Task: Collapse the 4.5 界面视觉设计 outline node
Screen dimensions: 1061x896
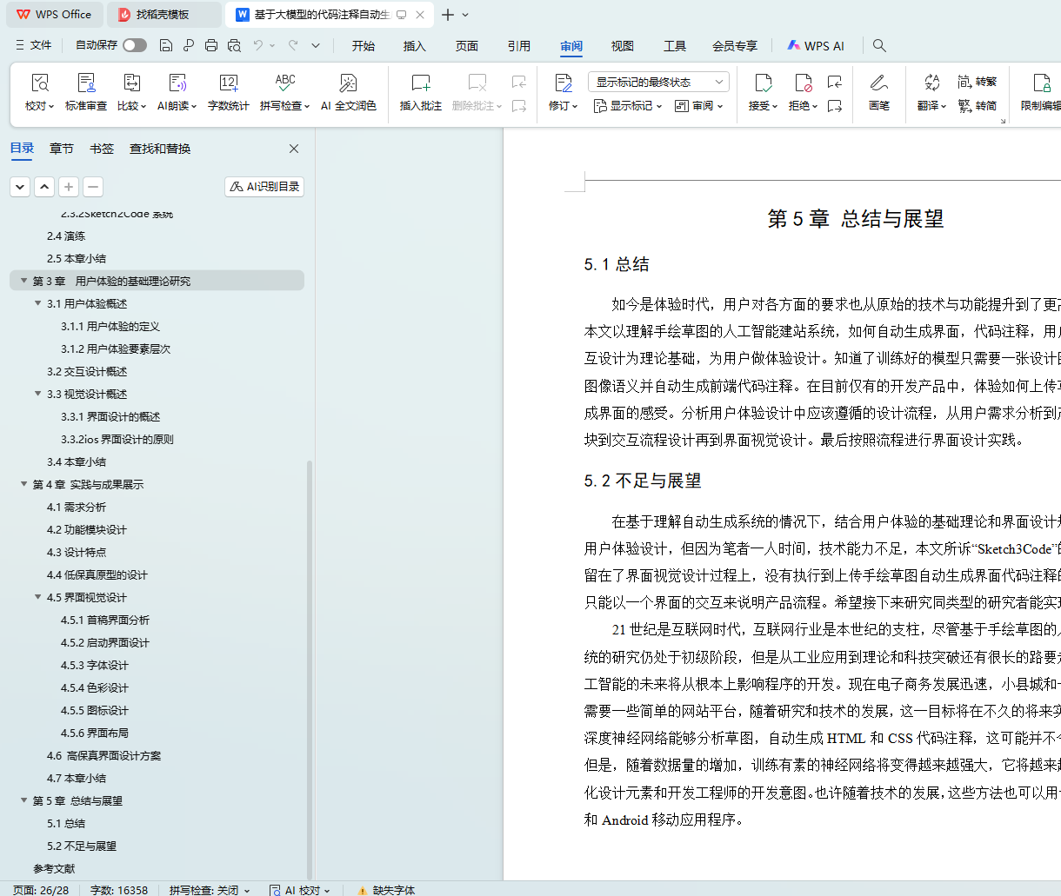Action: coord(38,597)
